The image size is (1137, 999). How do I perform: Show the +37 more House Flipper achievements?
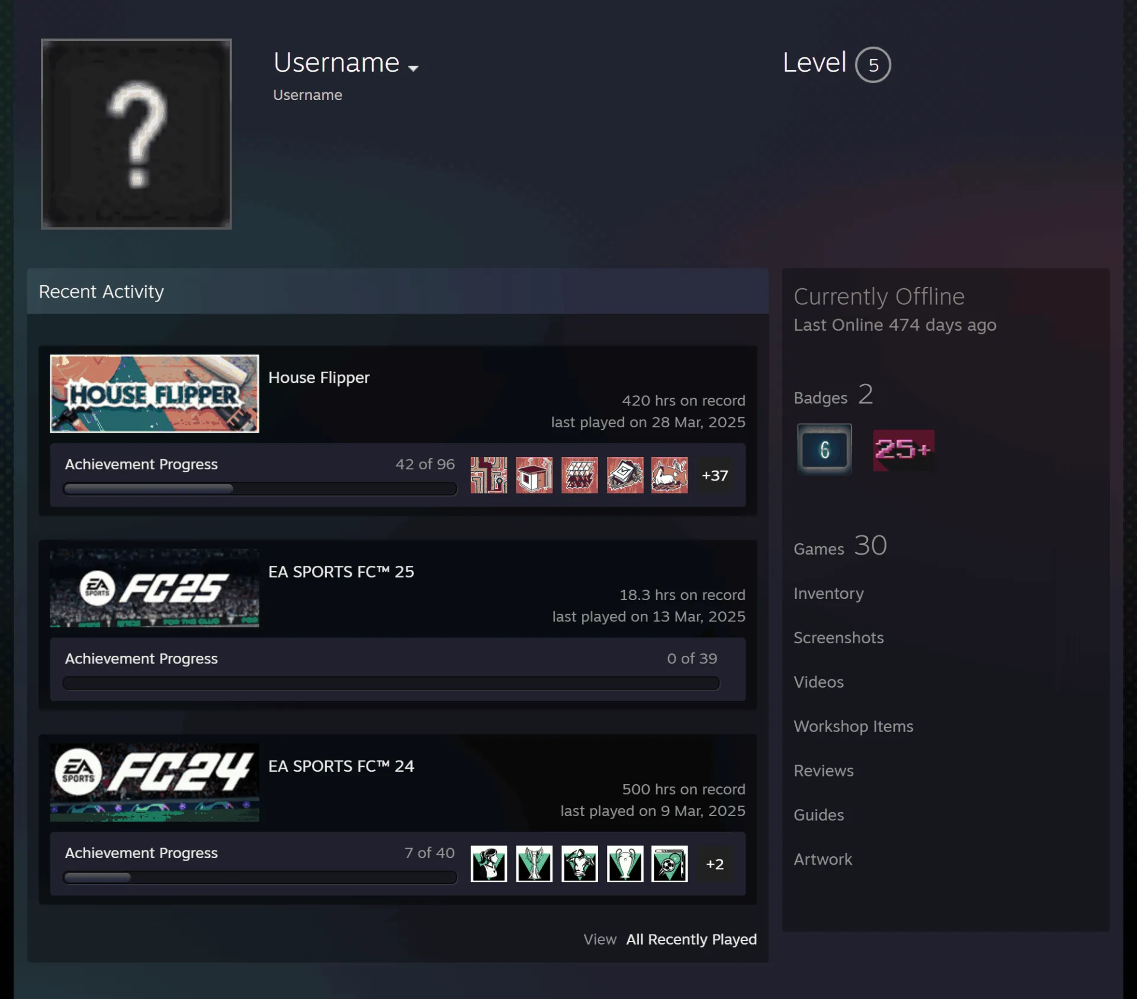coord(715,475)
